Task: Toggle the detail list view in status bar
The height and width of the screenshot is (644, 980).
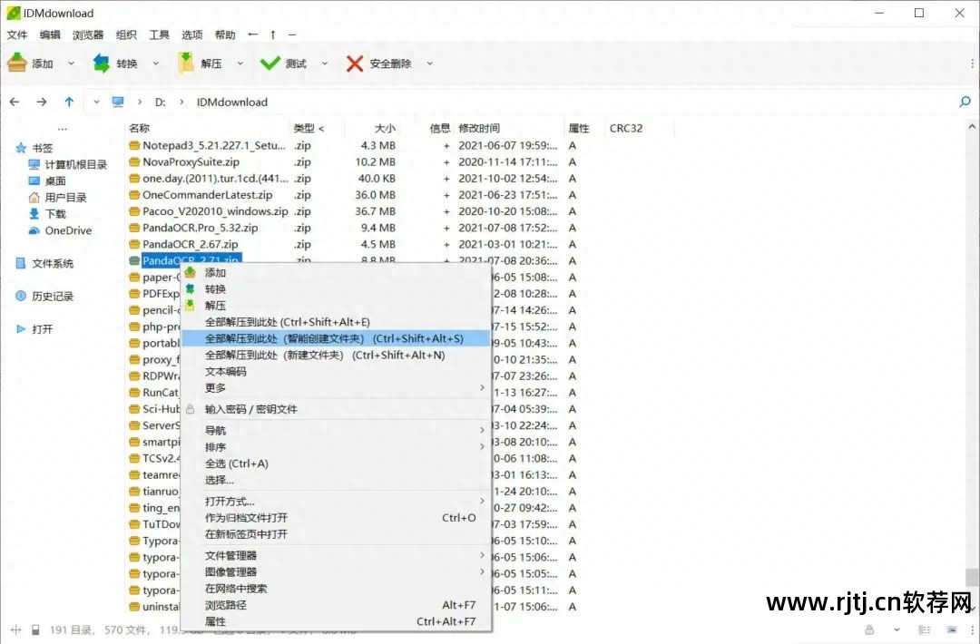Action: (923, 629)
